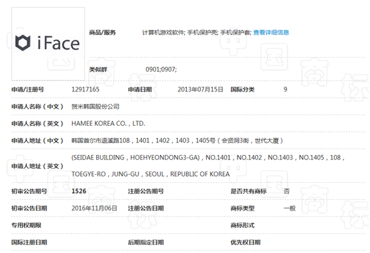Click the application date 2013年07月15日
This screenshot has width=370, height=253.
pos(200,89)
